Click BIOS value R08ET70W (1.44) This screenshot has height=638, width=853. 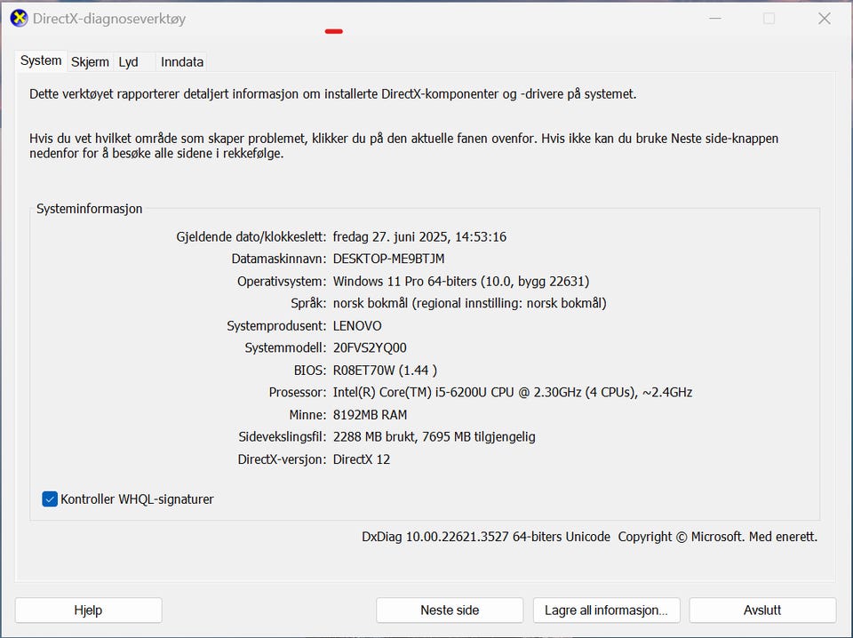(x=385, y=371)
